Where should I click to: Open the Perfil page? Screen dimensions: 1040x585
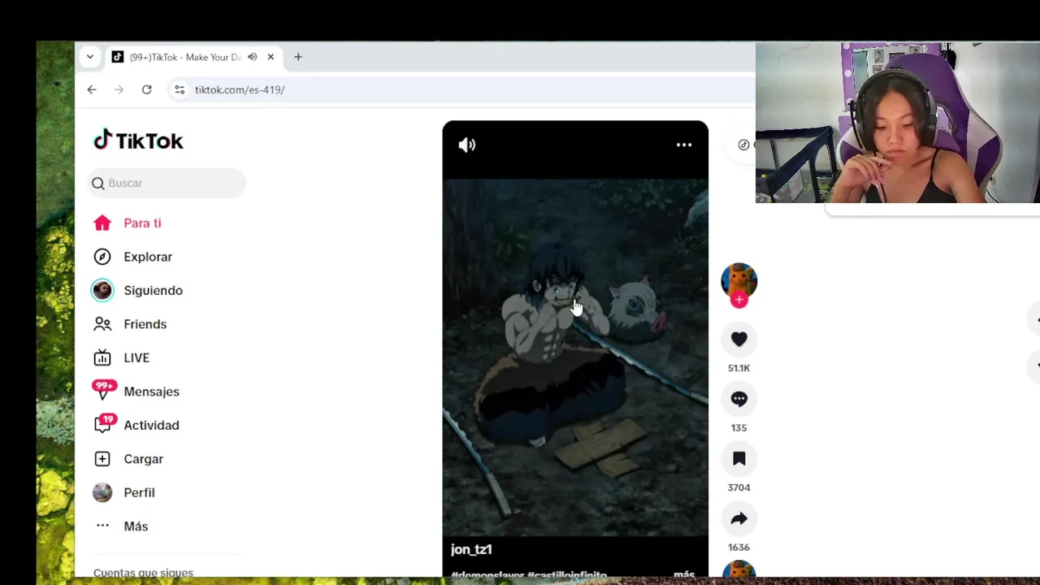139,492
